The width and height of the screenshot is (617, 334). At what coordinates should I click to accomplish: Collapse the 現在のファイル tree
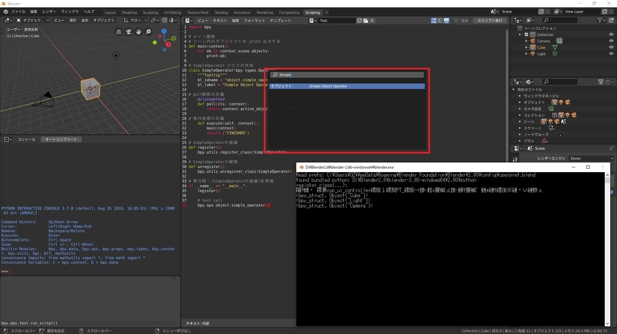pos(514,89)
